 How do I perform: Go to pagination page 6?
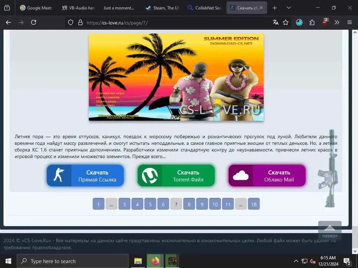click(163, 204)
